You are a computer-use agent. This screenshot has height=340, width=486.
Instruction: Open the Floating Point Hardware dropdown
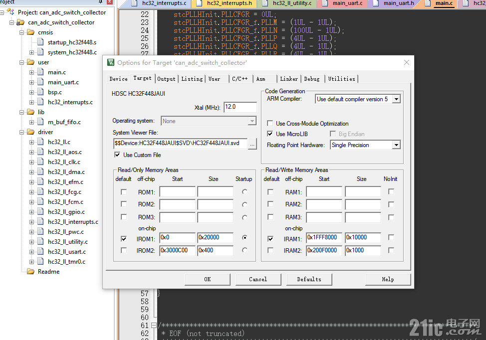[x=396, y=145]
